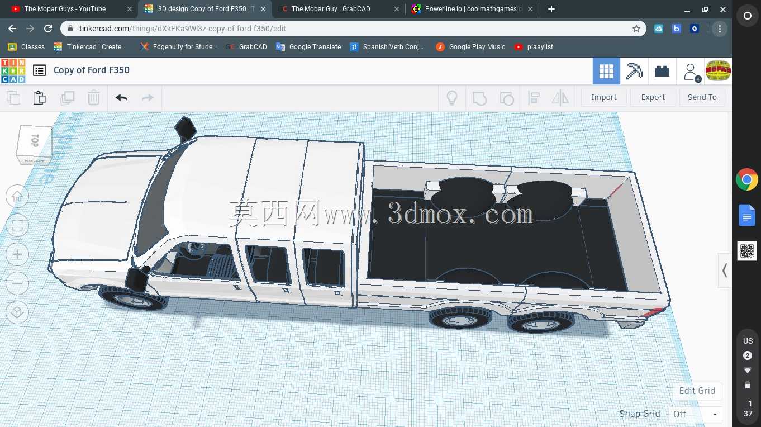Click the dark blue extension icon
Image resolution: width=761 pixels, height=427 pixels.
[x=695, y=29]
